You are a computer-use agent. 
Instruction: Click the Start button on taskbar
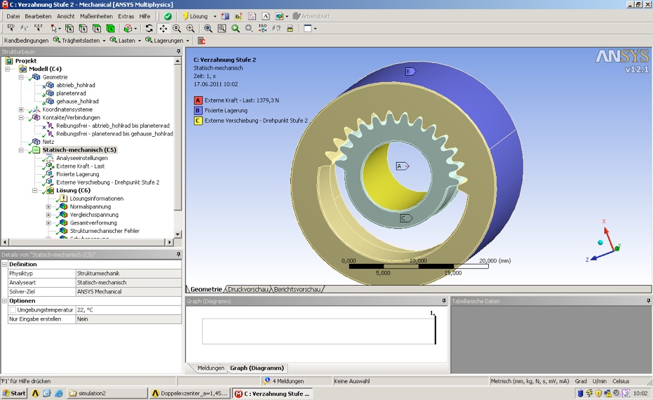(14, 393)
